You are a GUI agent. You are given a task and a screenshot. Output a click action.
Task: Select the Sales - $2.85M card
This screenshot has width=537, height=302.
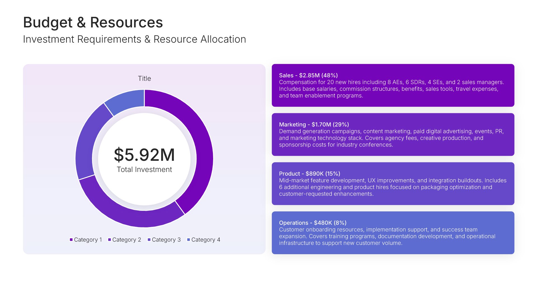393,85
